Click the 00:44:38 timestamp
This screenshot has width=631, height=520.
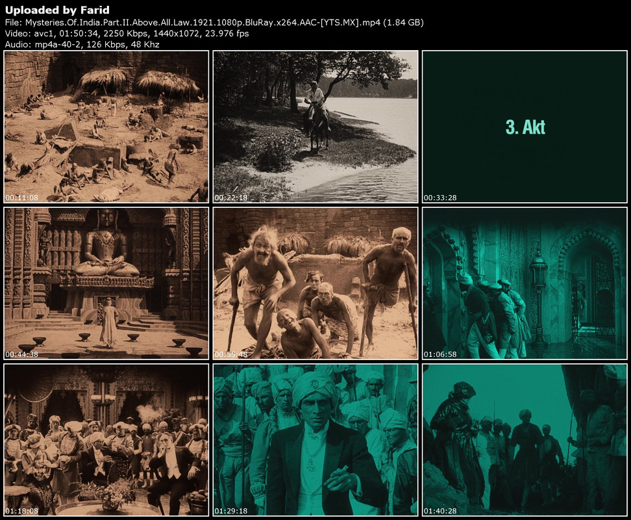pos(21,354)
